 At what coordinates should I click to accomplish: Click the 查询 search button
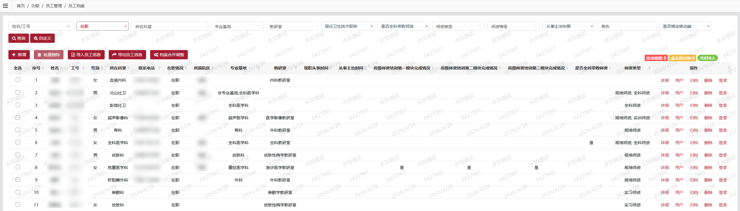point(19,38)
